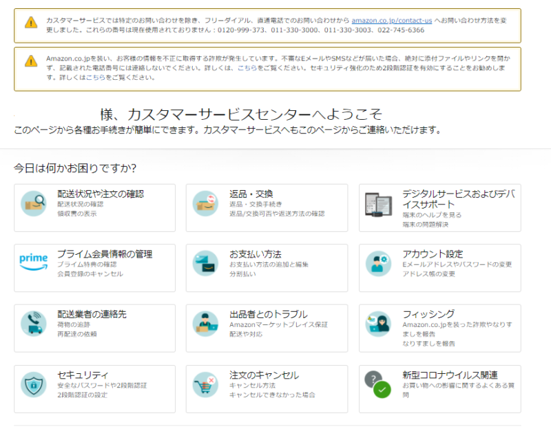Image resolution: width=551 pixels, height=429 pixels.
Task: Open 配送業者の連絡先 card title
Action: pyautogui.click(x=92, y=314)
